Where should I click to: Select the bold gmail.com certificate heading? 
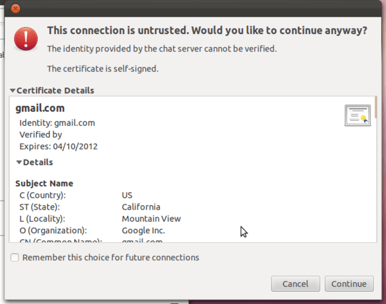tap(40, 109)
